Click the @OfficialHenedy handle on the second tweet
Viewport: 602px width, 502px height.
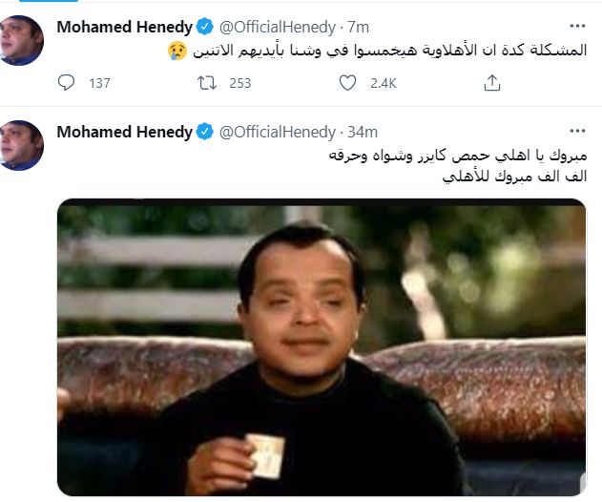(x=278, y=132)
